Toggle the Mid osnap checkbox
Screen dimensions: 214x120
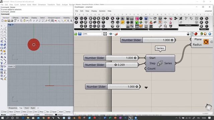(22, 112)
